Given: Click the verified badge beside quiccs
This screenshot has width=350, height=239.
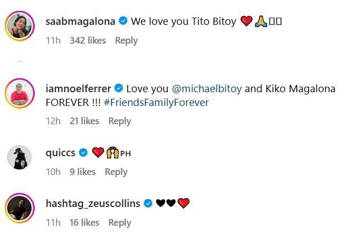Looking at the screenshot, I should click(84, 153).
